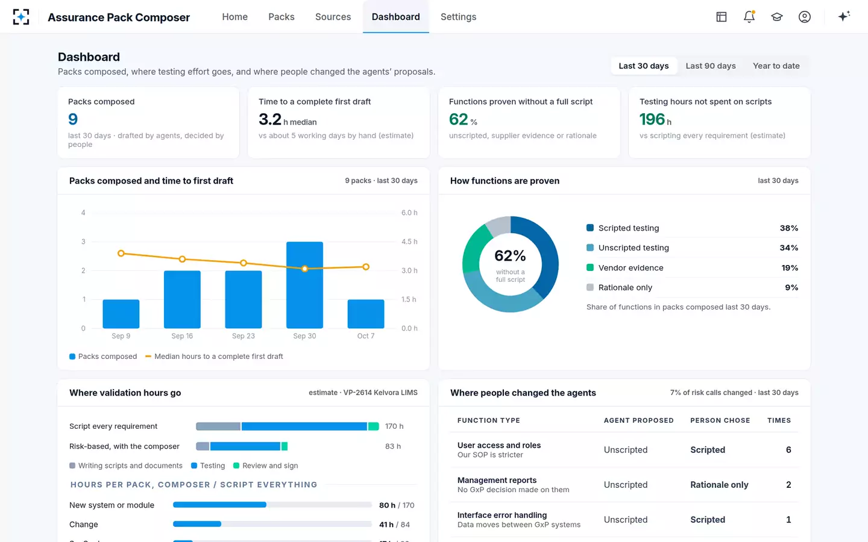
Task: Click the Times column header
Action: pyautogui.click(x=779, y=420)
